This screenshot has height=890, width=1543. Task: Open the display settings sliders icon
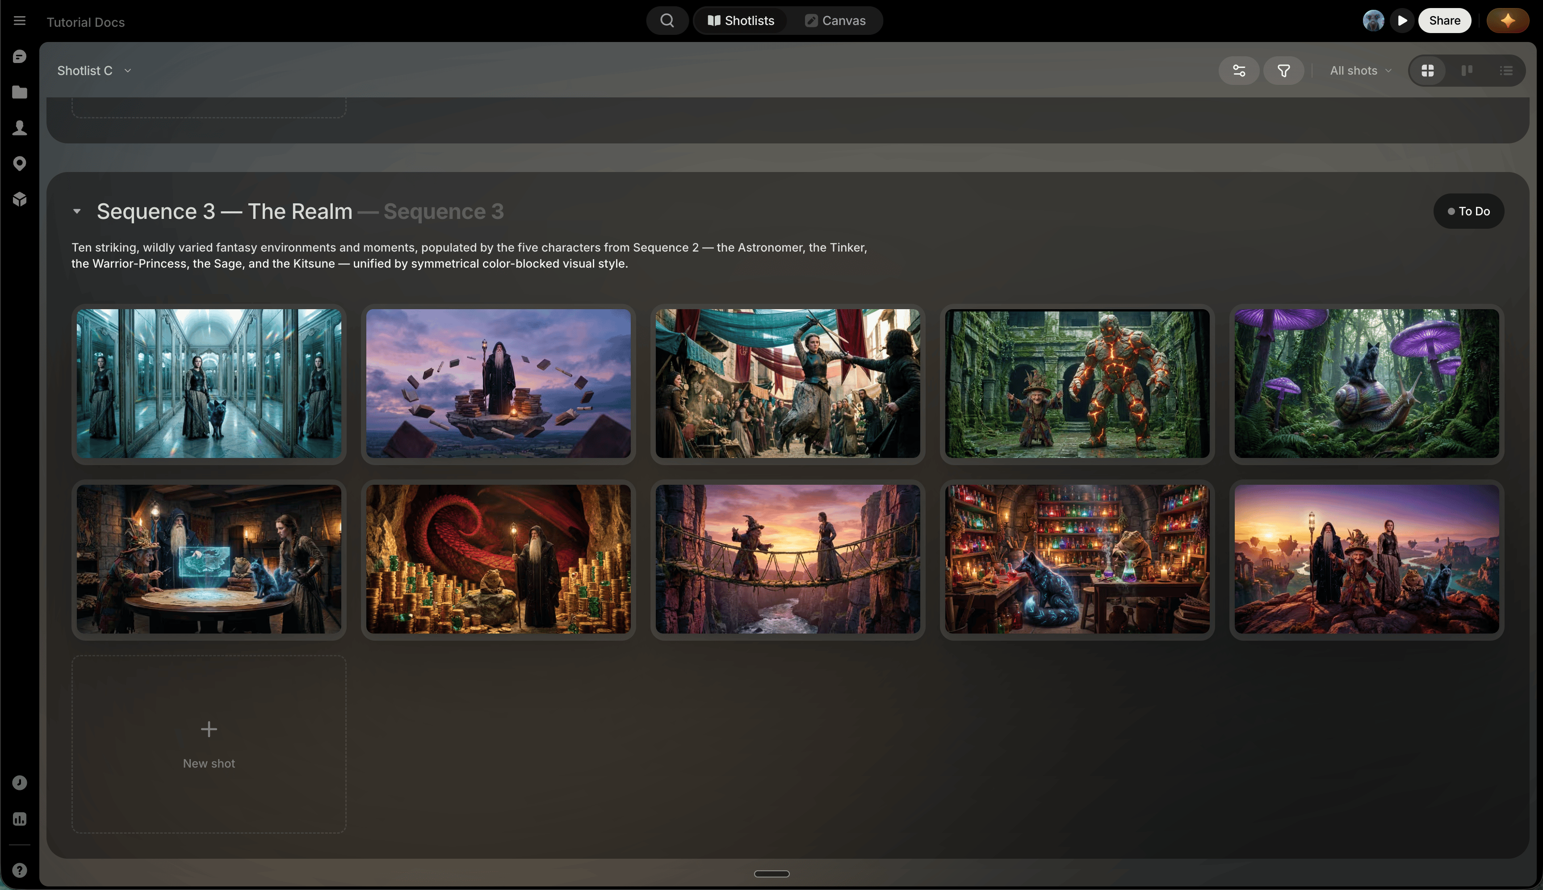point(1239,71)
